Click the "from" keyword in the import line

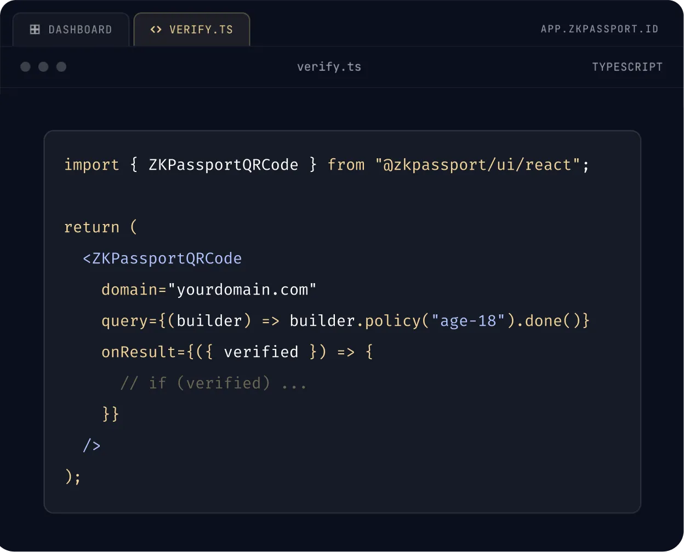pos(346,165)
